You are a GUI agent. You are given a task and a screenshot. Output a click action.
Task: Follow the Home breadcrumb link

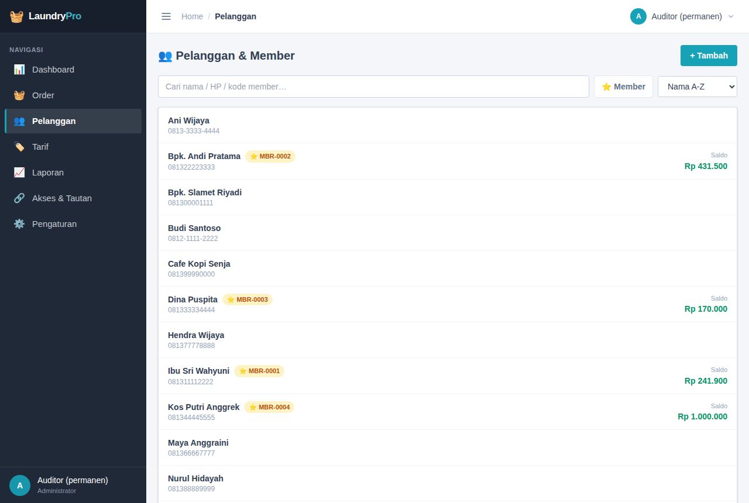[192, 16]
